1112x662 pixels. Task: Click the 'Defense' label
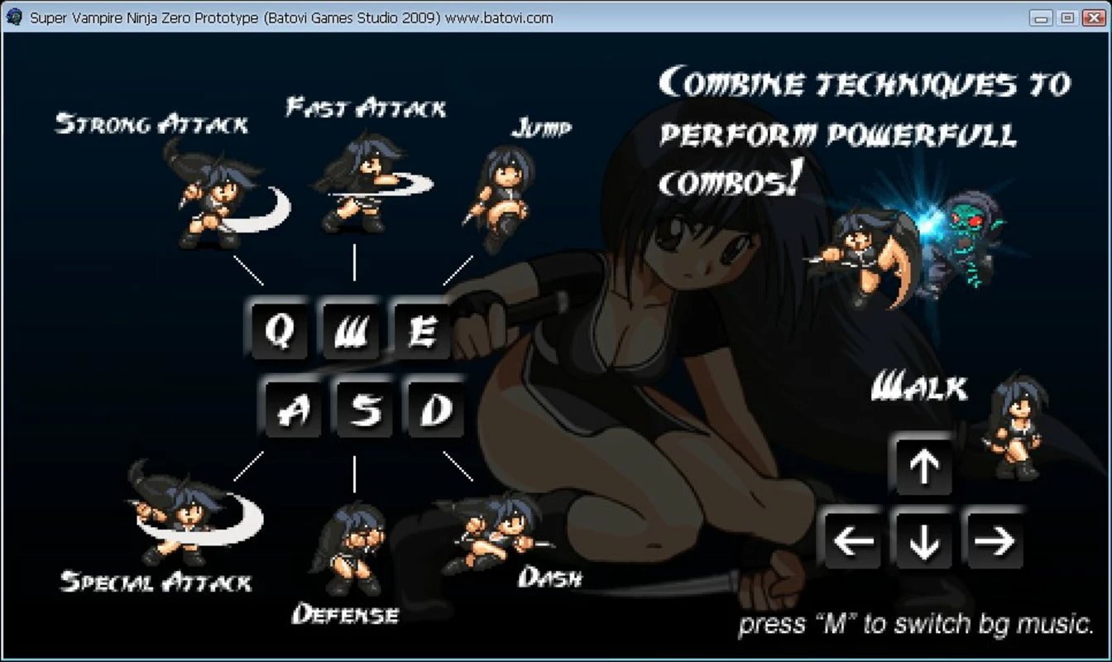pos(345,614)
